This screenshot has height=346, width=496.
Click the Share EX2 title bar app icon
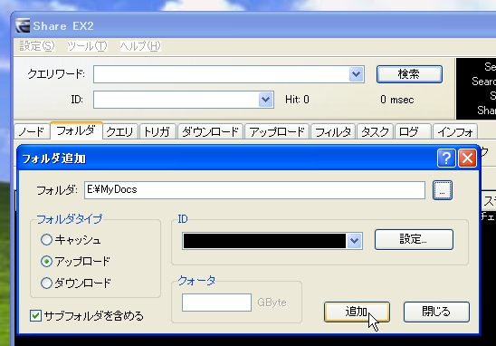[23, 25]
